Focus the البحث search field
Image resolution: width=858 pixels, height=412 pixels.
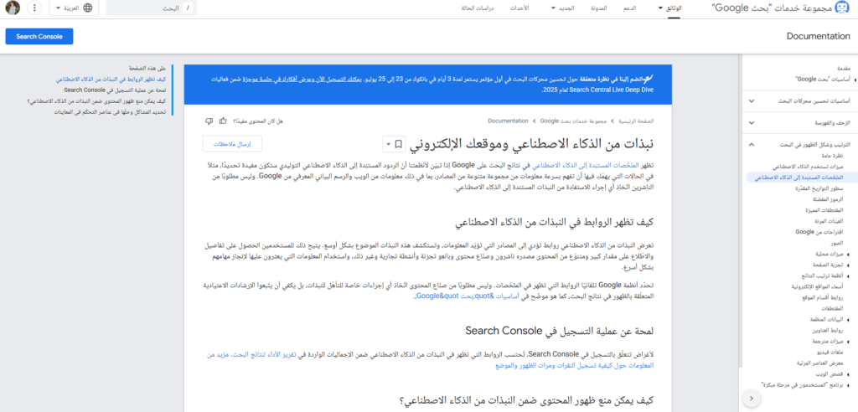151,8
